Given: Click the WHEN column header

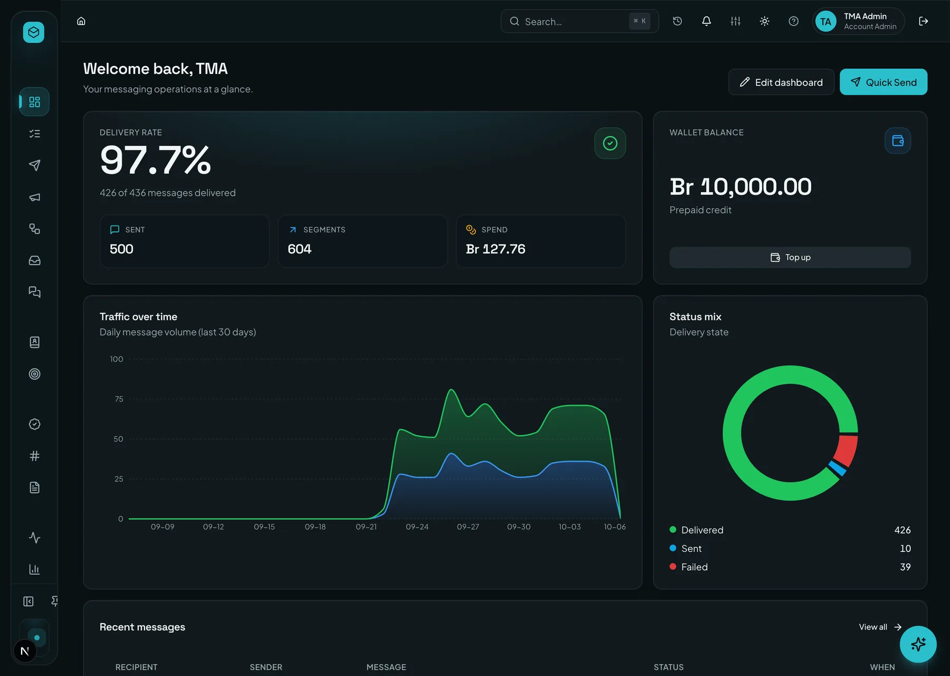Looking at the screenshot, I should (x=882, y=667).
